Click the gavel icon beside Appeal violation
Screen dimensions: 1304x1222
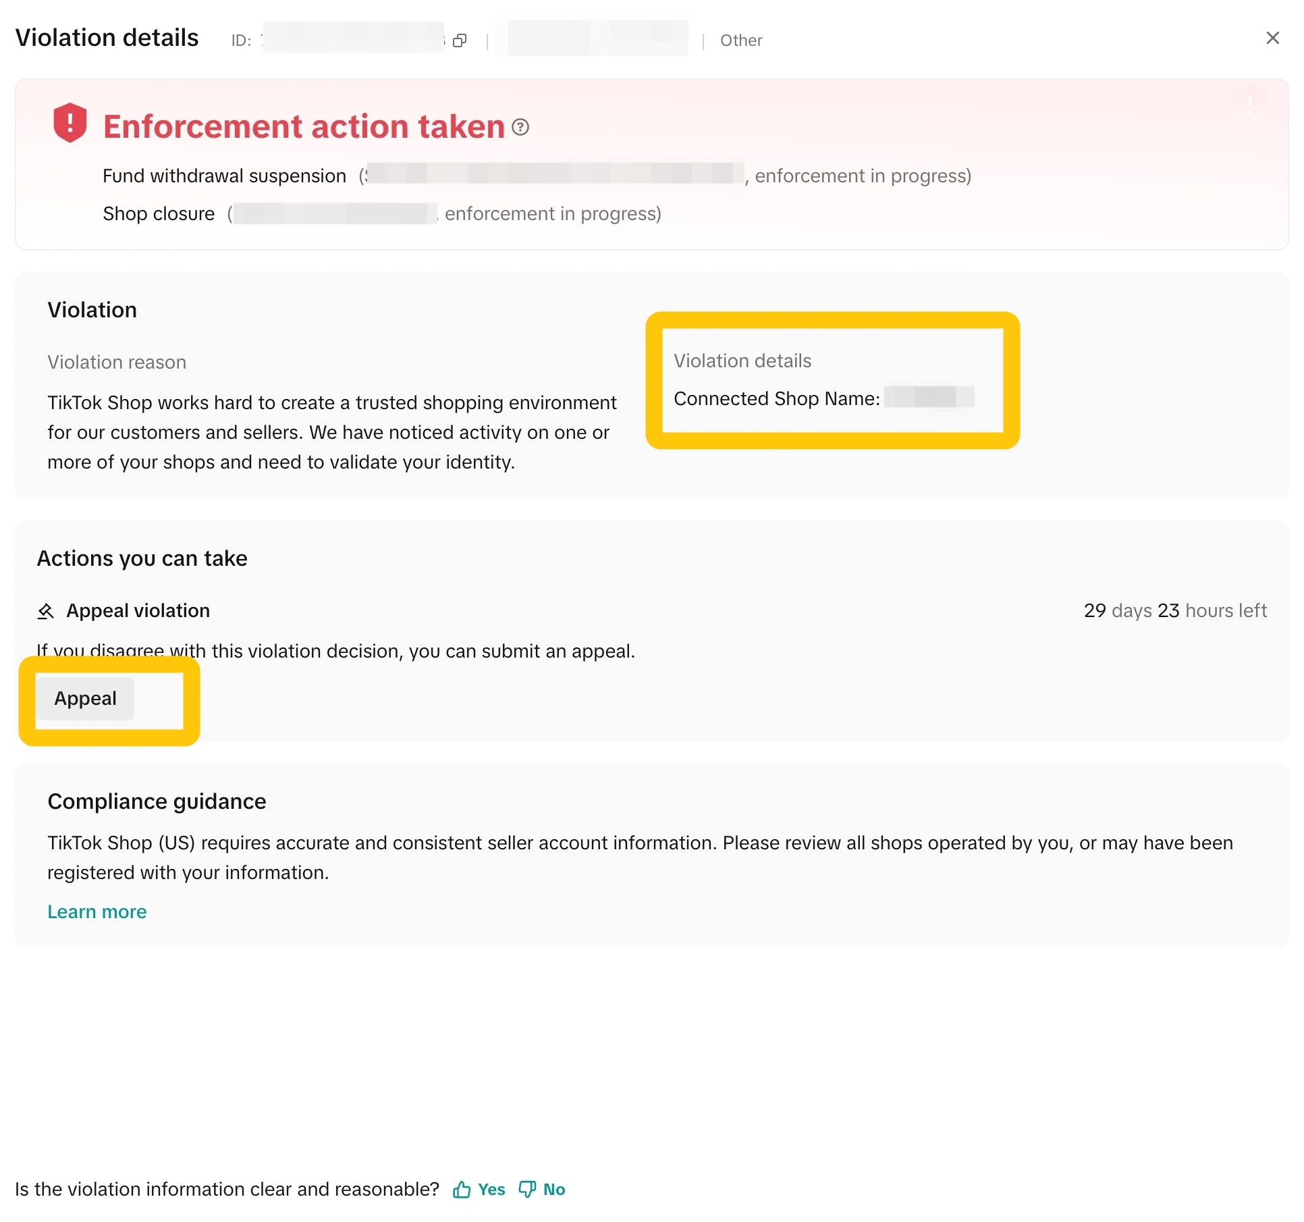(46, 611)
